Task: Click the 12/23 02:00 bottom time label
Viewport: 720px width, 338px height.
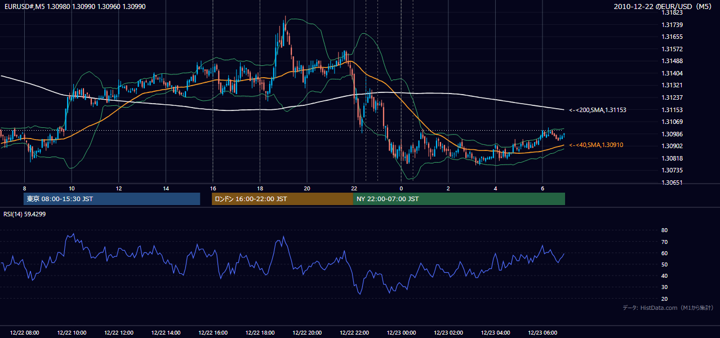Action: click(448, 333)
